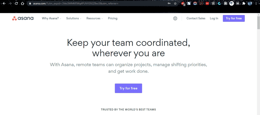Go to the browser home page icon

tap(22, 4)
